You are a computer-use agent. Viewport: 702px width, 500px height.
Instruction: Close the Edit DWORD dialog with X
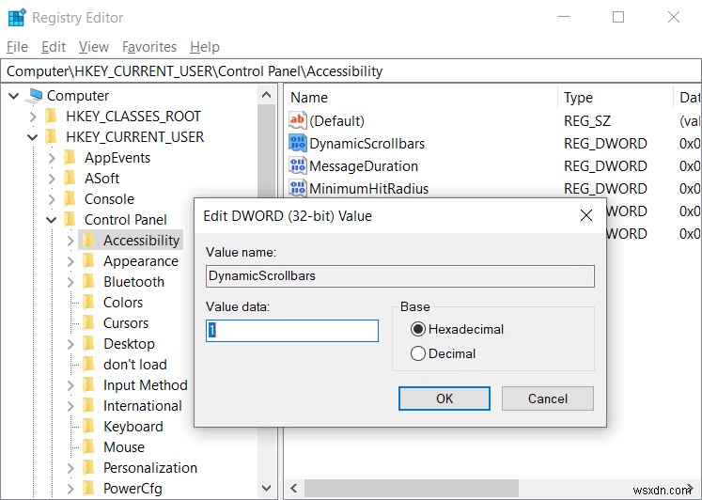[586, 215]
